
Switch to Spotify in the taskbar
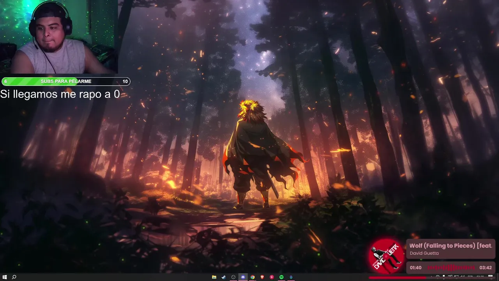point(281,277)
